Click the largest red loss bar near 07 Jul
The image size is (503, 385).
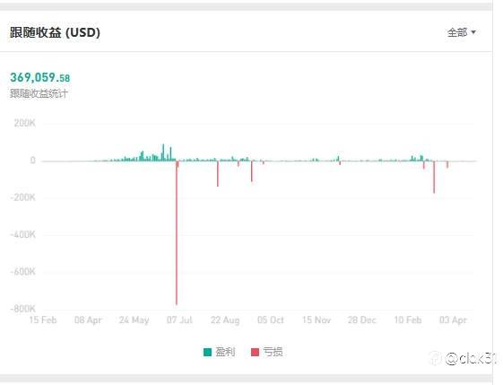pos(177,232)
